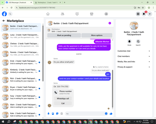Open Susy conversation in the chat list

21,97
